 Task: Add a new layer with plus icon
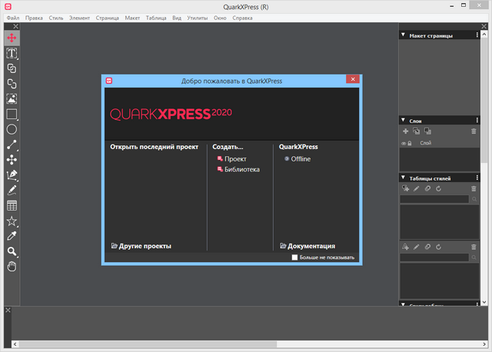pyautogui.click(x=405, y=131)
